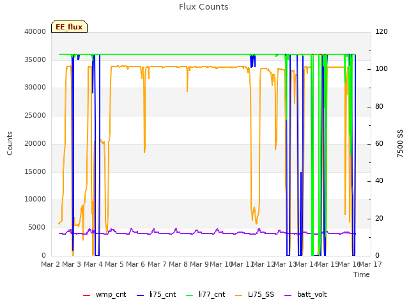Click the Mar 12 date label
The height and width of the screenshot is (307, 409).
[x=263, y=264]
